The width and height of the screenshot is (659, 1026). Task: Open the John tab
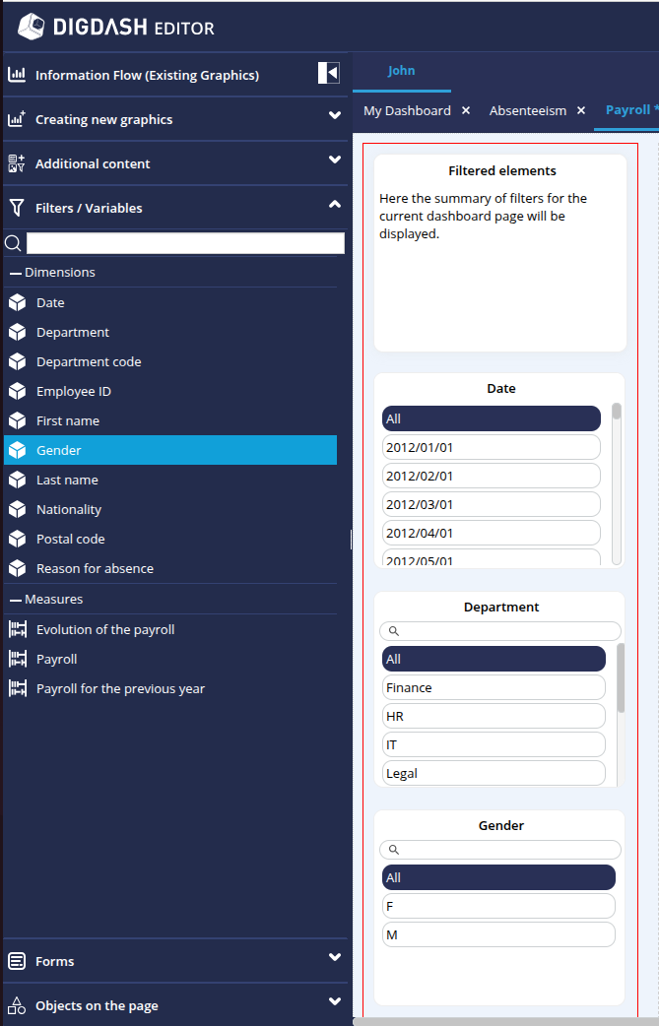[401, 71]
